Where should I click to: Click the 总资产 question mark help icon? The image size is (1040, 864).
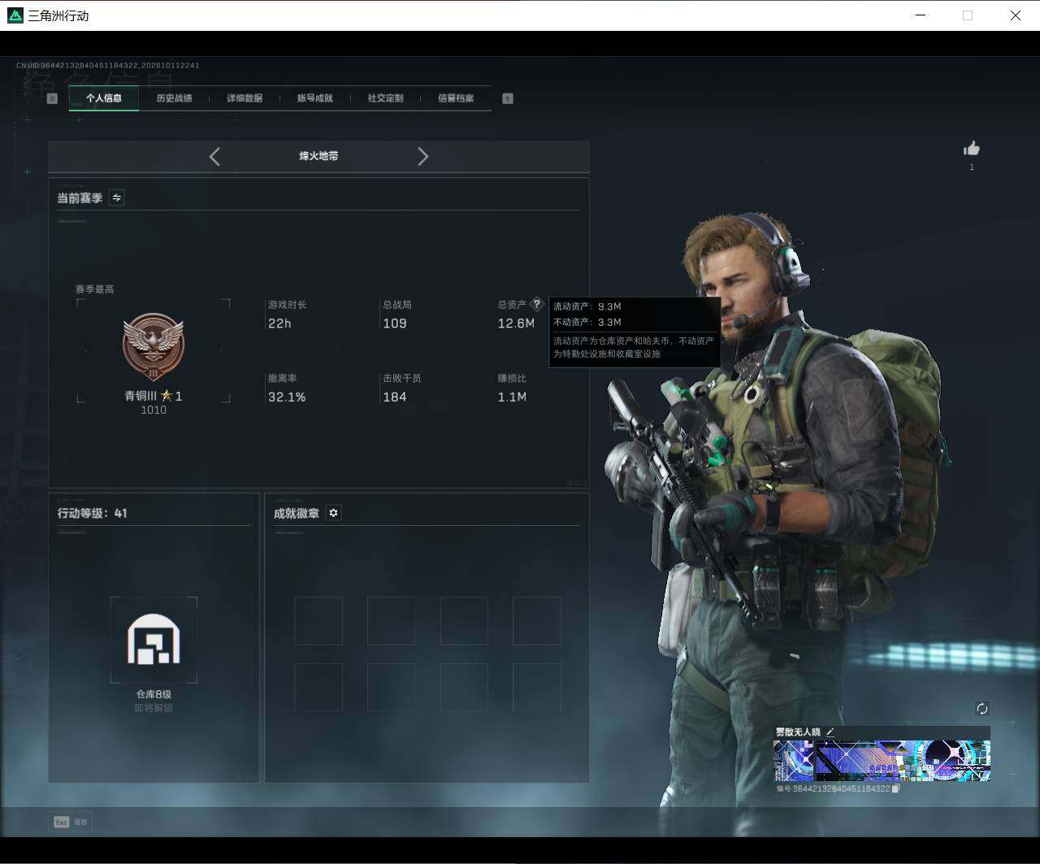click(x=536, y=304)
